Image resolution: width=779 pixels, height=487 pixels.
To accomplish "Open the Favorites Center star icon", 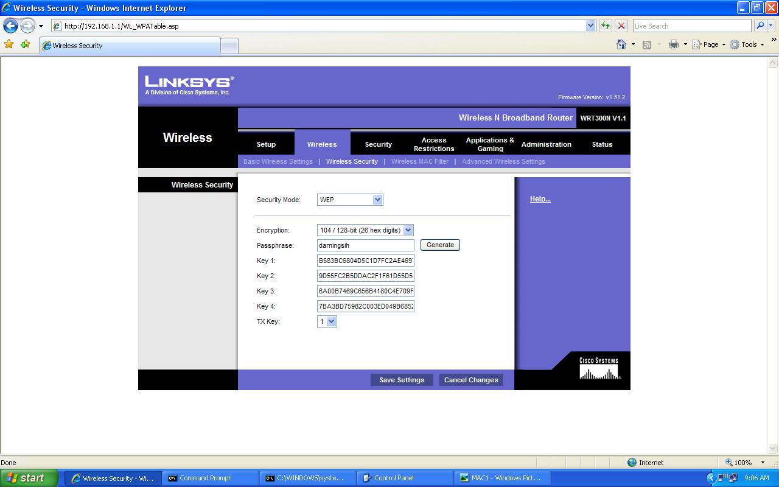I will [x=9, y=44].
